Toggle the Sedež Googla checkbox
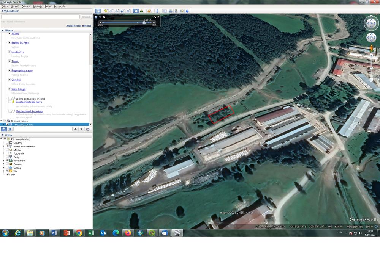The width and height of the screenshot is (380, 263). coord(10,89)
